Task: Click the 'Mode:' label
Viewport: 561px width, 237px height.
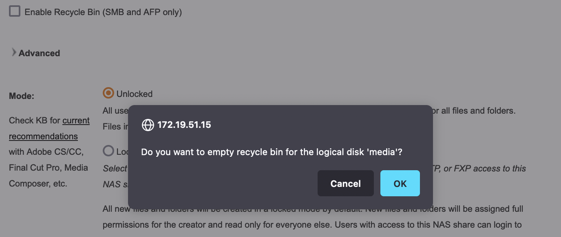Action: point(22,96)
